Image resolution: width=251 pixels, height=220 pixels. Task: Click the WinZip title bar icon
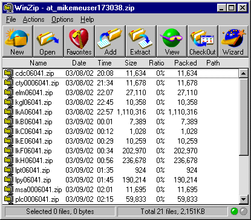(8, 8)
